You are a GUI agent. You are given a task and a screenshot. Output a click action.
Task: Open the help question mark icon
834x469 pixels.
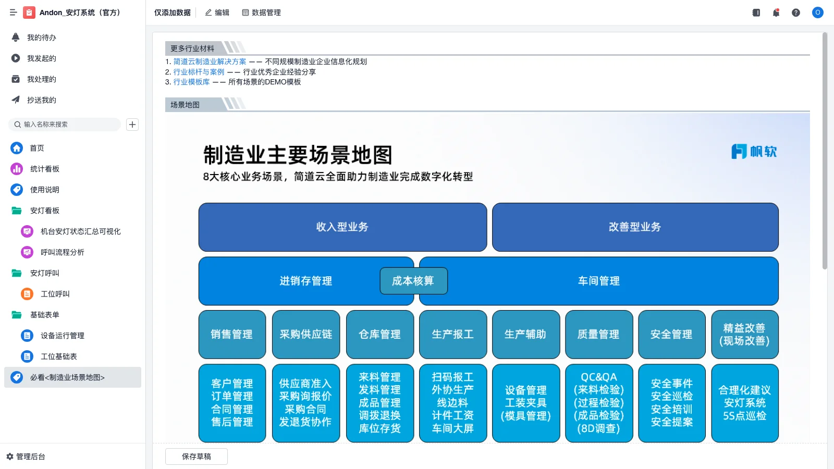pos(796,13)
